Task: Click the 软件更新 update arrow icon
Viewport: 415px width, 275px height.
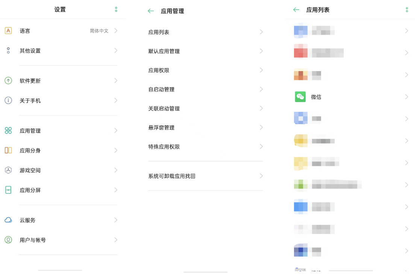Action: click(x=8, y=81)
